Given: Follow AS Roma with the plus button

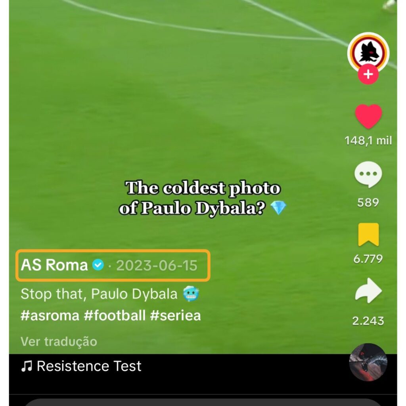Looking at the screenshot, I should [x=368, y=74].
